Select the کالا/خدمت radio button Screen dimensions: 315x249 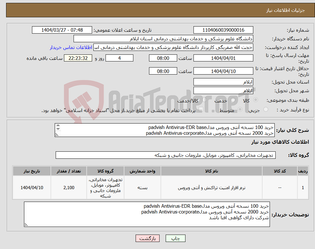[204, 100]
